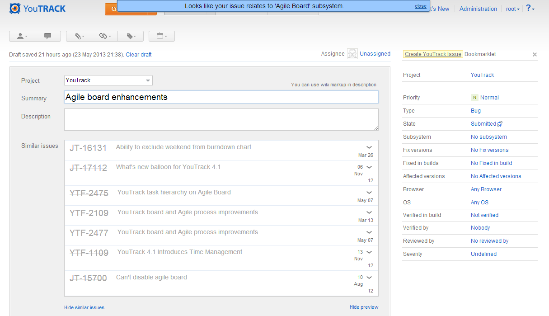Open similar issue JT-15700
Screen dimensions: 549x316
88,278
